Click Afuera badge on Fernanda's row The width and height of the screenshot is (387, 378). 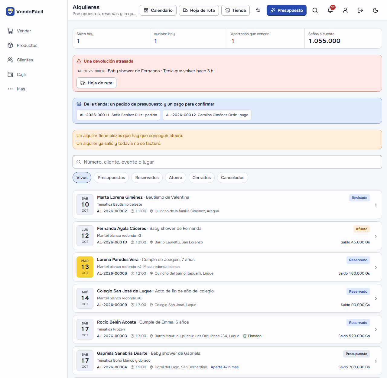coord(362,229)
